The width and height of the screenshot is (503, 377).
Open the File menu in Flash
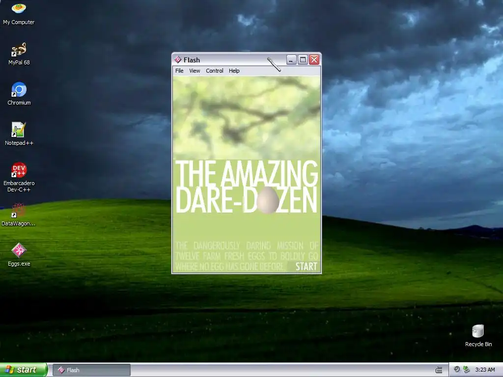click(x=179, y=71)
